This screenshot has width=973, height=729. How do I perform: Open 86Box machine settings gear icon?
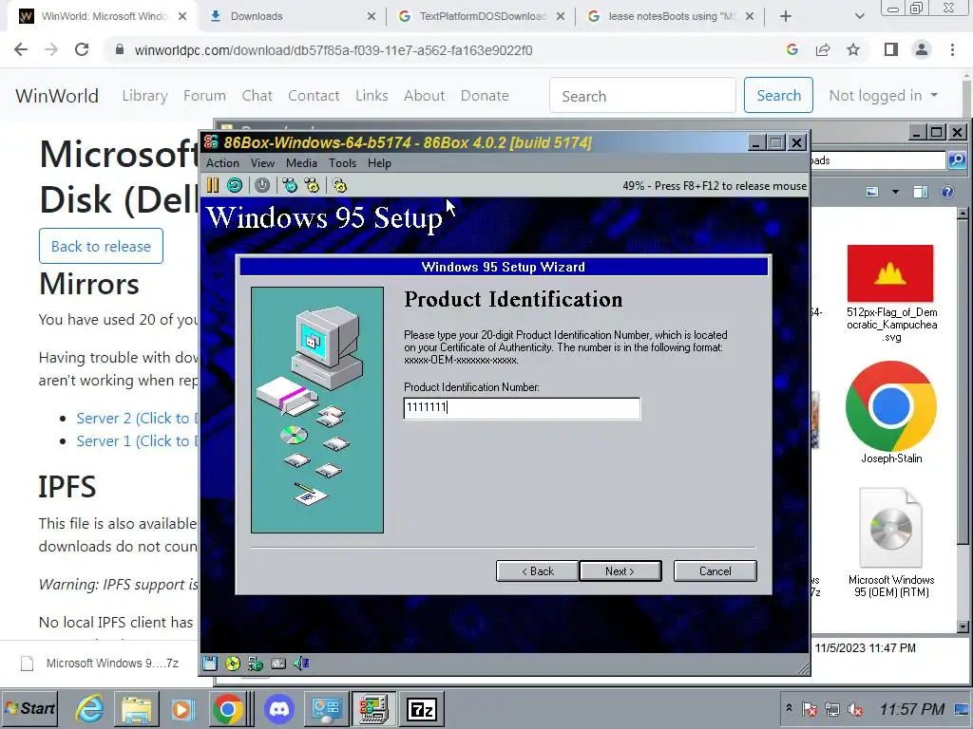pyautogui.click(x=339, y=185)
